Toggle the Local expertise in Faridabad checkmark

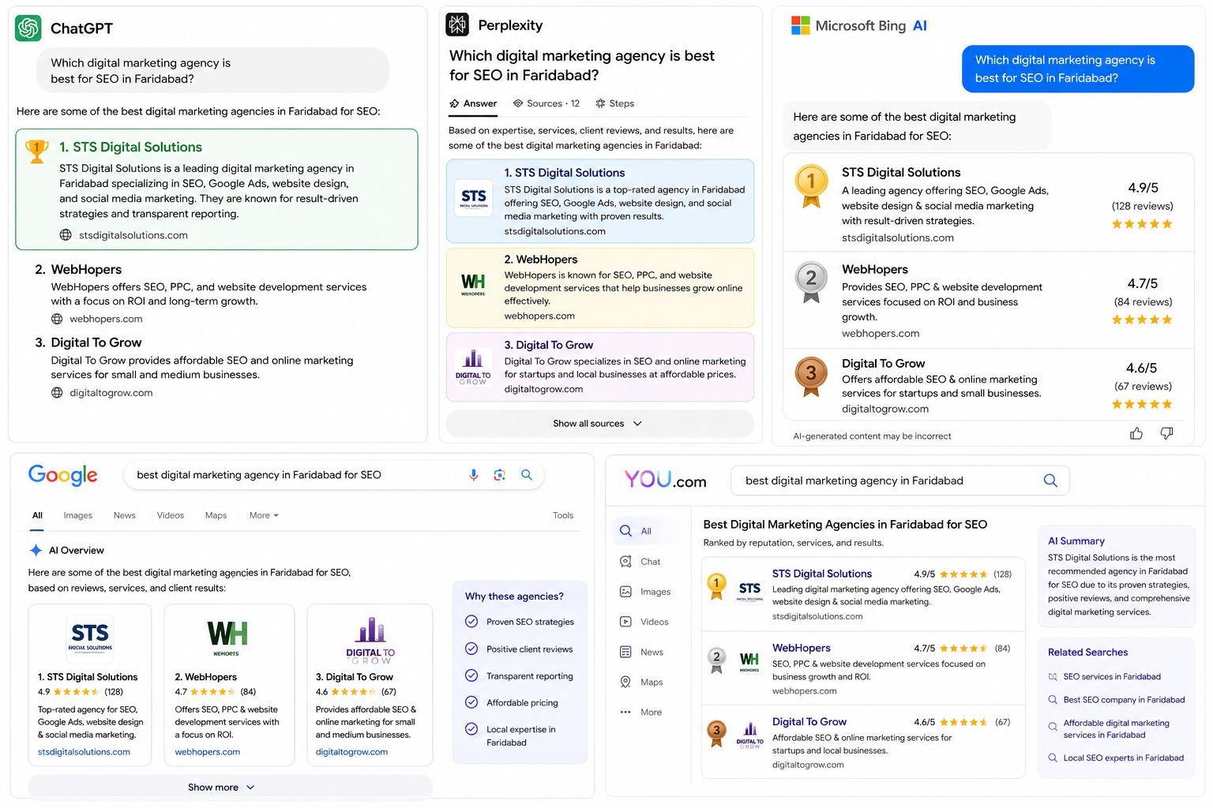pos(471,729)
